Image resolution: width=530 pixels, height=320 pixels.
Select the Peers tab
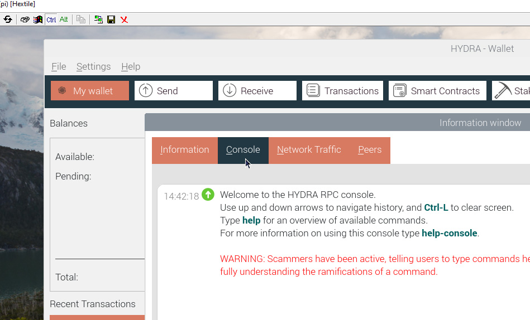point(370,150)
